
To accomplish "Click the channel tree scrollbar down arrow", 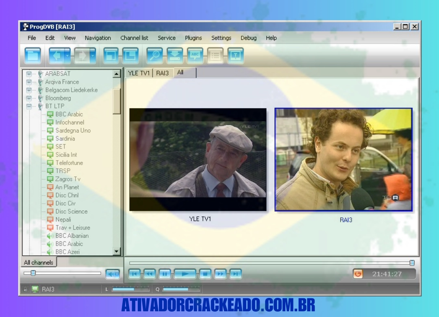I will pos(117,251).
